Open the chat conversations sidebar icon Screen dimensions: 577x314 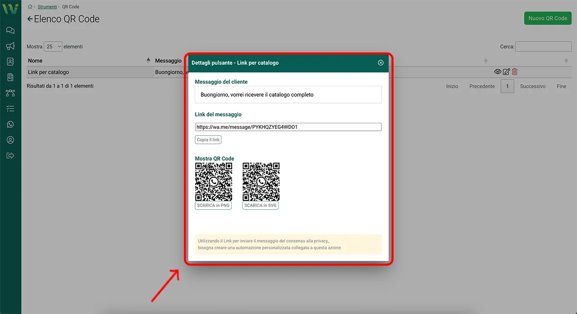[10, 31]
